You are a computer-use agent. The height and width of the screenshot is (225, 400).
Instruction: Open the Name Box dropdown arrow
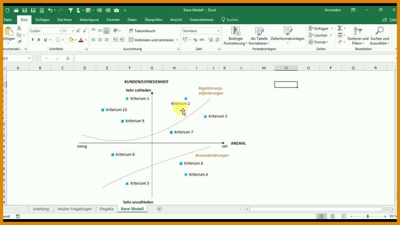pos(29,58)
